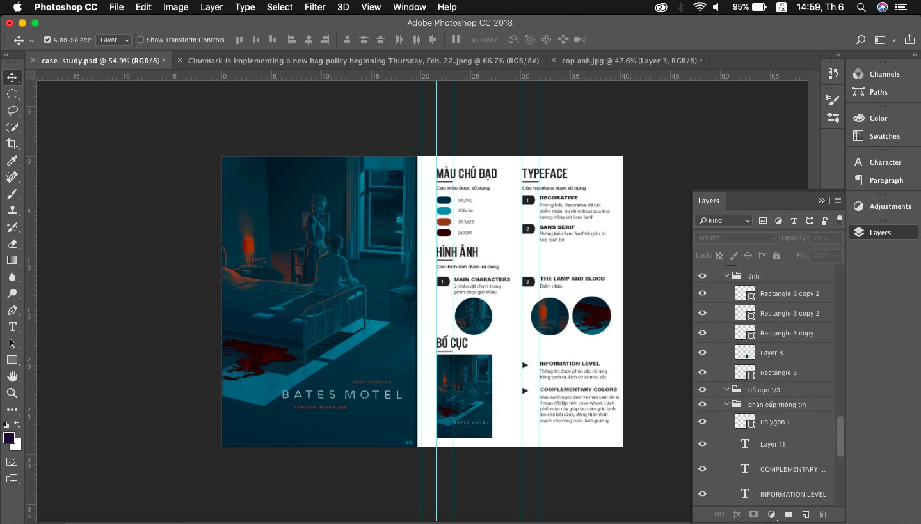Enable Show Transform Controls checkbox
Screen dimensions: 921x524
(141, 40)
